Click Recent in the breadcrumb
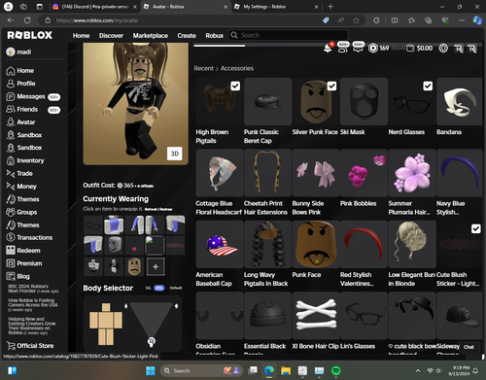The width and height of the screenshot is (486, 380). 204,68
